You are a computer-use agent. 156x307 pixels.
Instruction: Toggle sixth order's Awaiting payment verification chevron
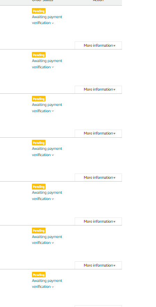(x=53, y=243)
